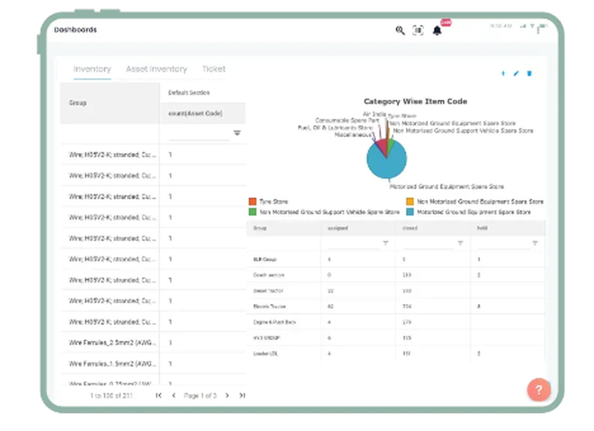
Task: Go to last page of inventory table
Action: [242, 395]
